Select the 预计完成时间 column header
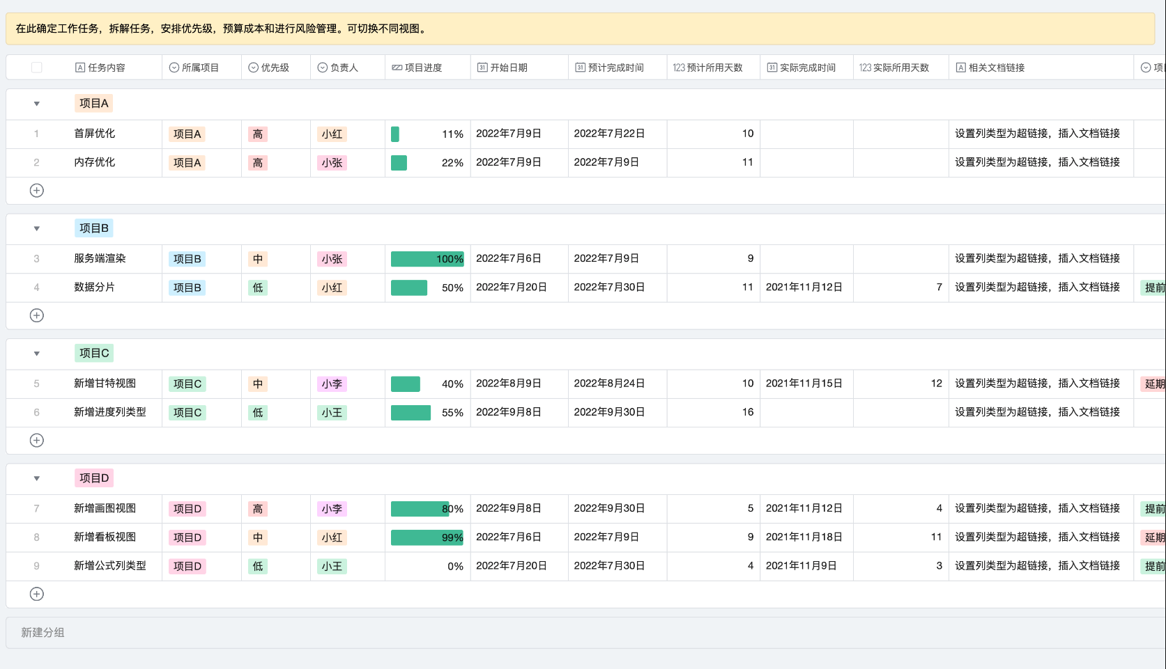Image resolution: width=1166 pixels, height=669 pixels. click(617, 68)
